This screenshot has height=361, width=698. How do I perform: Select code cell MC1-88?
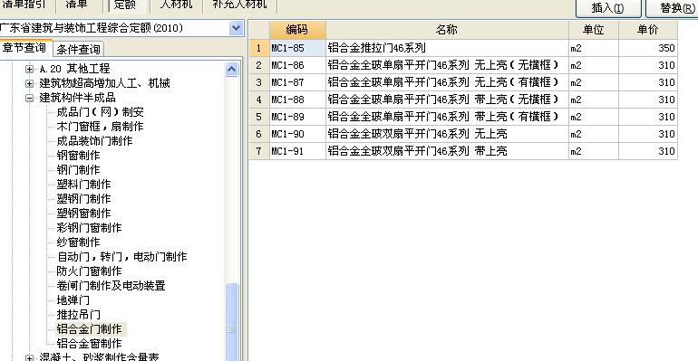point(297,100)
